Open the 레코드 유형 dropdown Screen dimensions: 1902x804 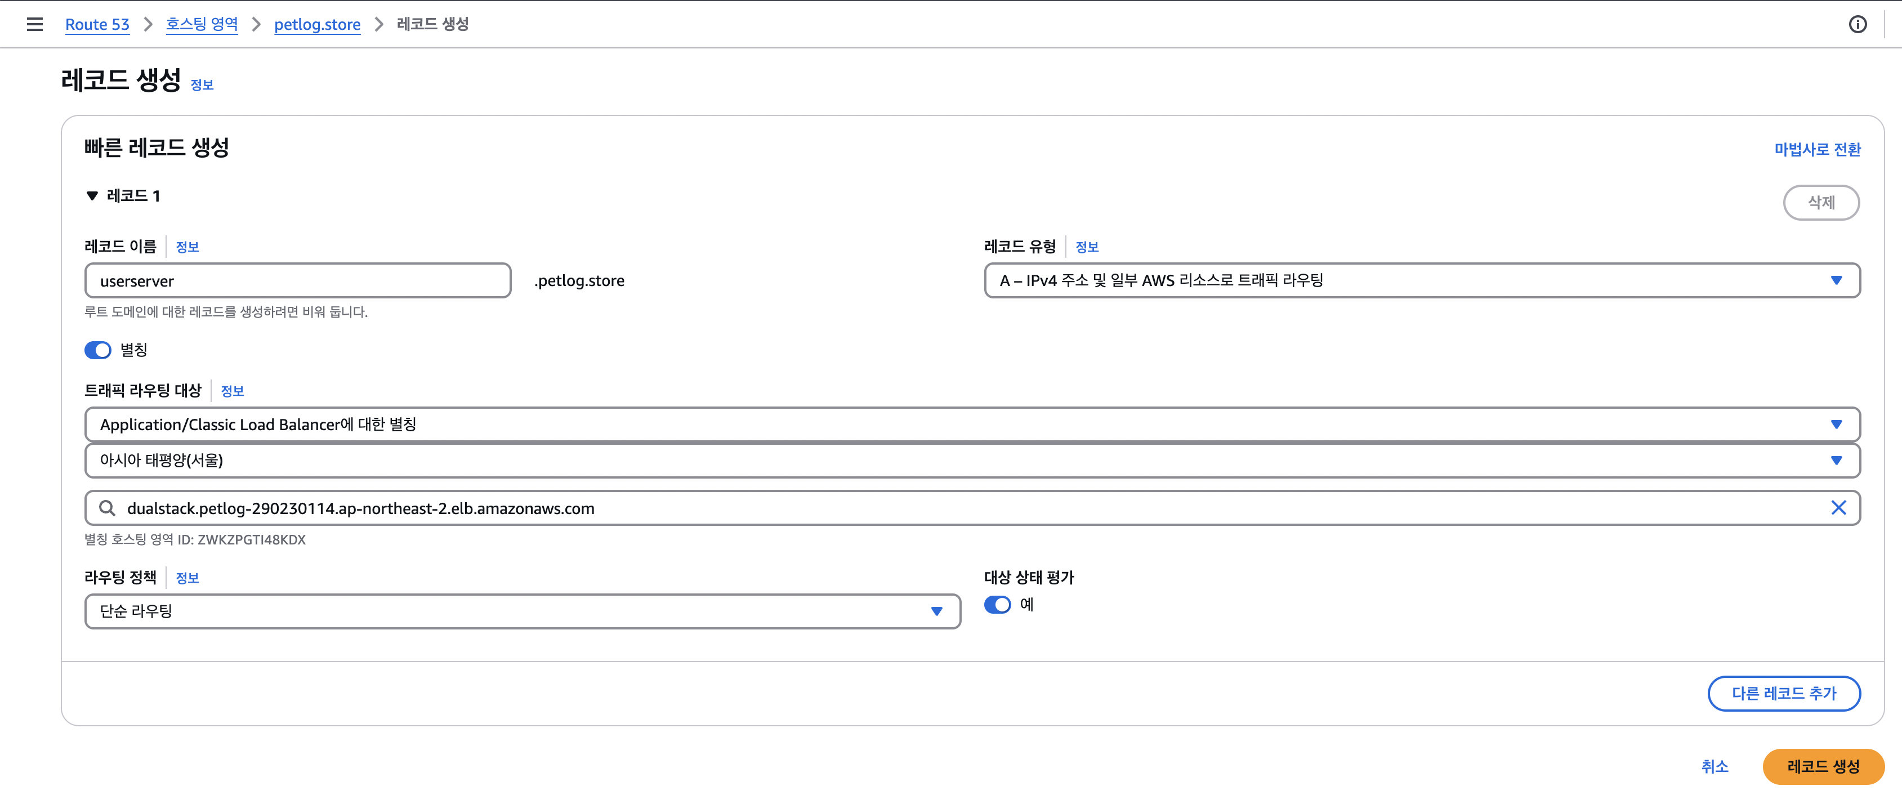click(x=1421, y=280)
